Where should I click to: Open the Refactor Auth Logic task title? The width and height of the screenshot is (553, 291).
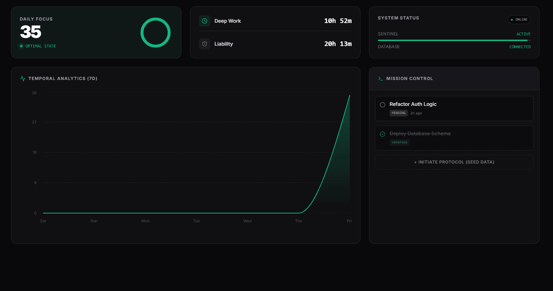[x=413, y=104]
